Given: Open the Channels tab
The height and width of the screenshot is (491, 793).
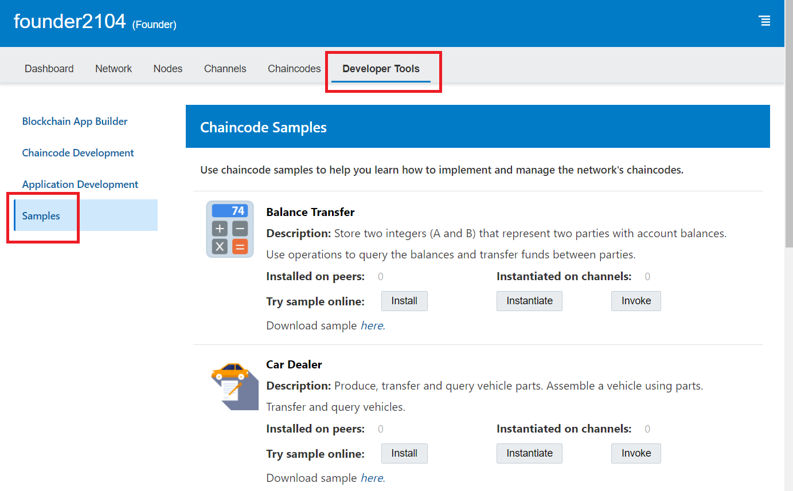Looking at the screenshot, I should coord(225,69).
